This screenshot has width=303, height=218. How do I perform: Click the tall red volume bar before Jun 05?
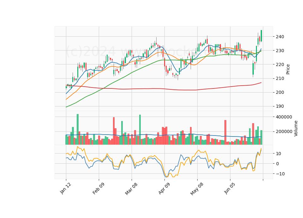[225, 132]
